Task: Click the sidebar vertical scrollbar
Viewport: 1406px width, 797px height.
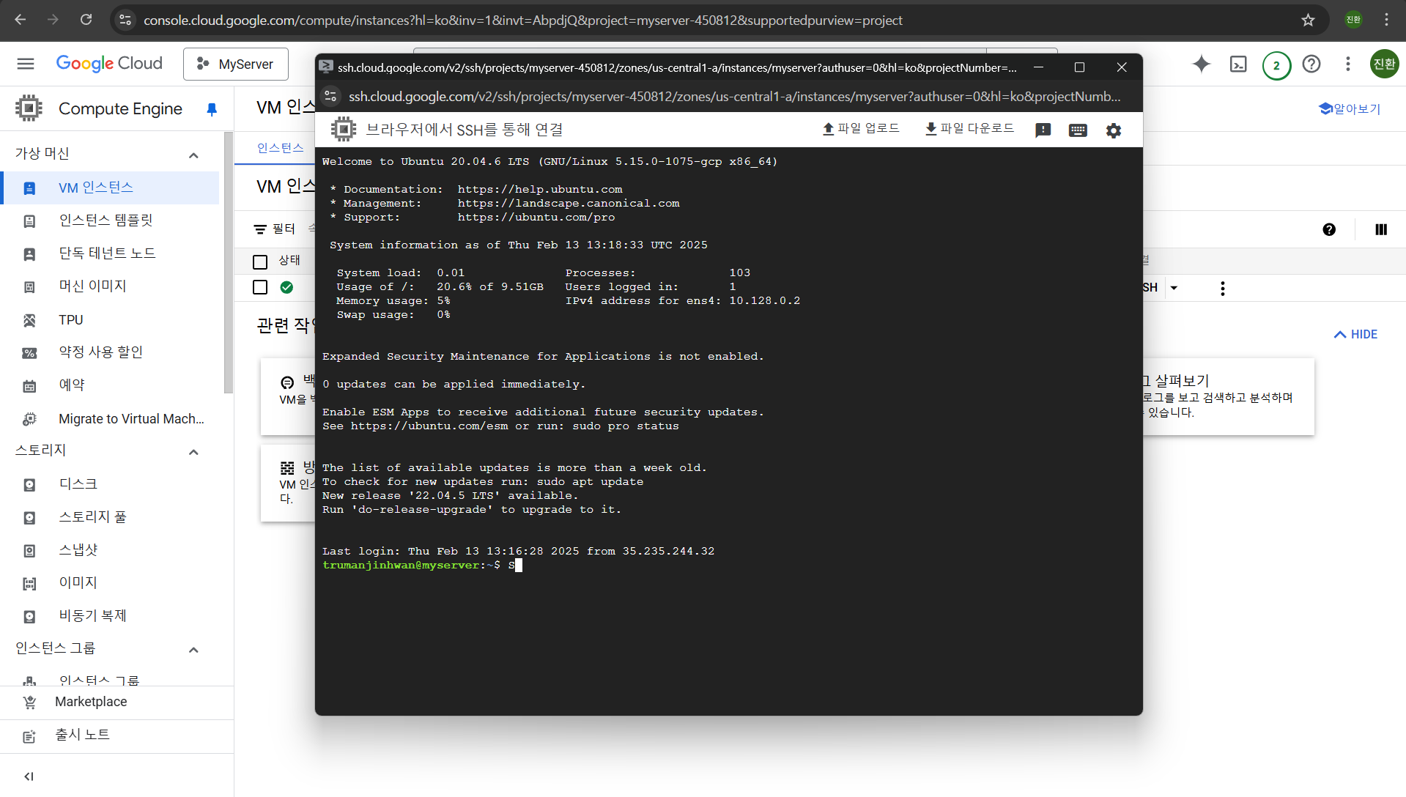Action: click(x=229, y=264)
